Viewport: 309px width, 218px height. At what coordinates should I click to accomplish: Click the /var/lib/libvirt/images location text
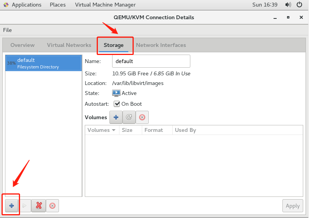point(138,83)
